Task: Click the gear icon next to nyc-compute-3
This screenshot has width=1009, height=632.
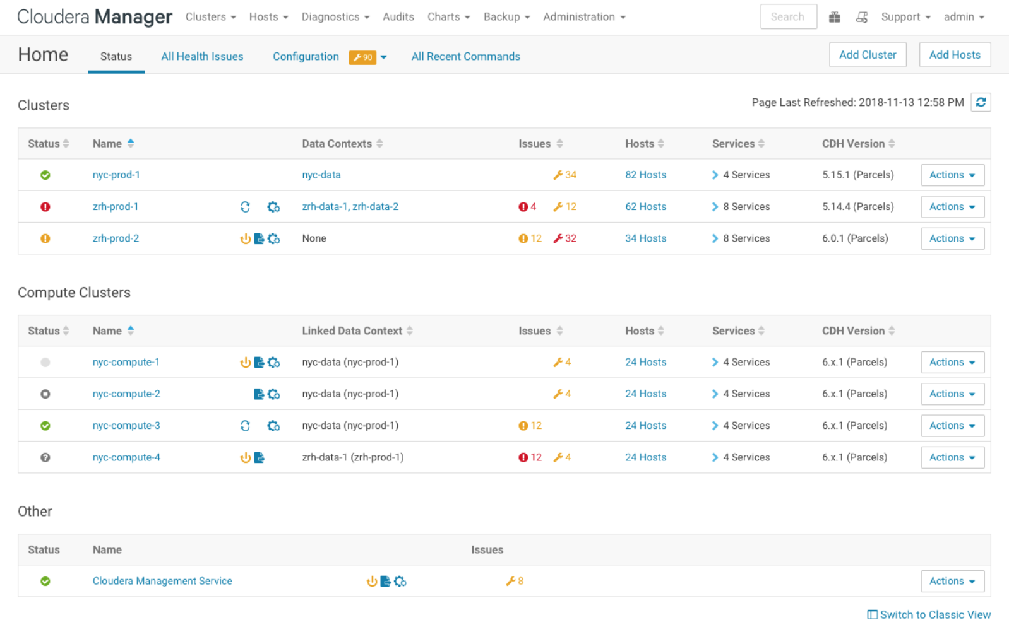Action: click(x=273, y=426)
